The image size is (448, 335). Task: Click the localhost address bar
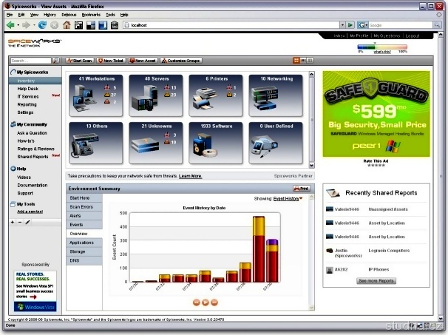[231, 25]
